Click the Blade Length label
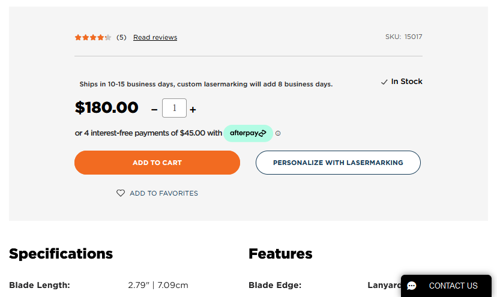 point(40,285)
